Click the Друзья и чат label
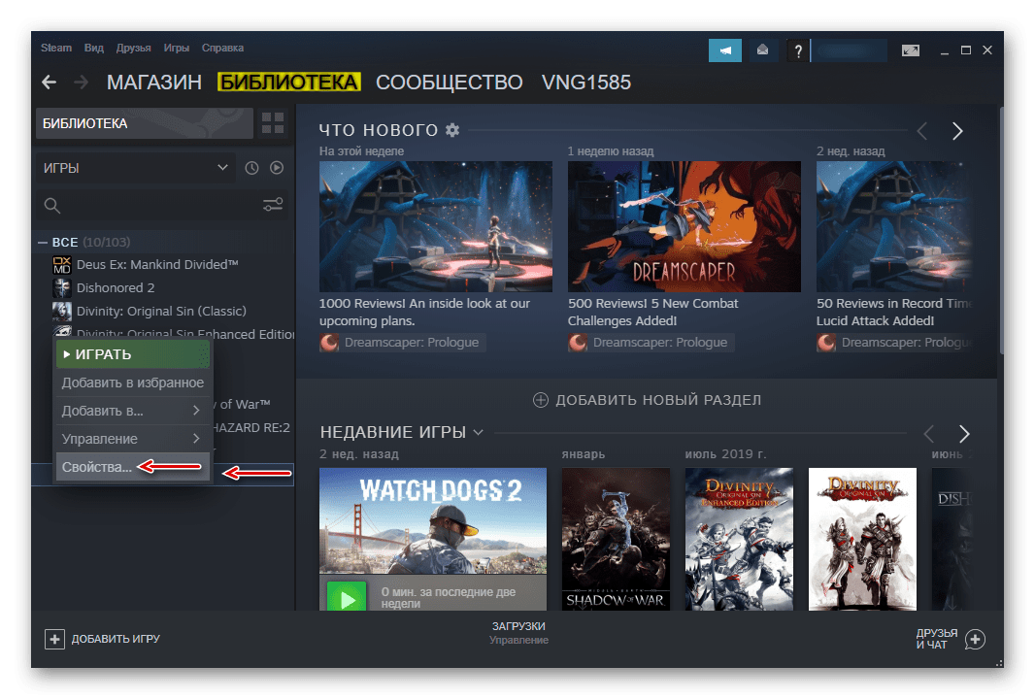This screenshot has height=699, width=1035. 937,638
